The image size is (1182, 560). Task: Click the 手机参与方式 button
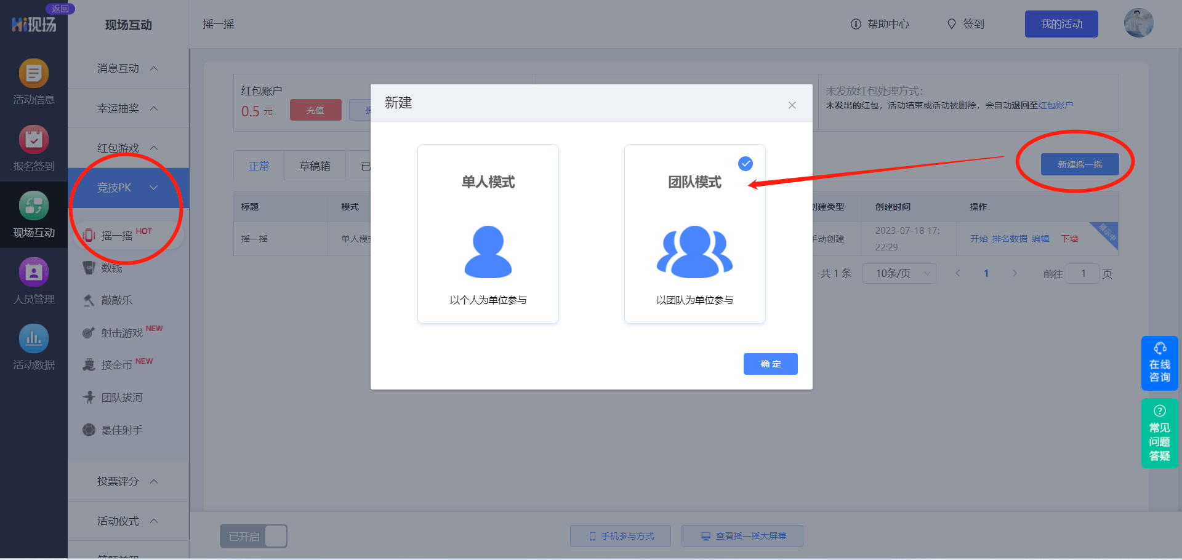pyautogui.click(x=621, y=536)
